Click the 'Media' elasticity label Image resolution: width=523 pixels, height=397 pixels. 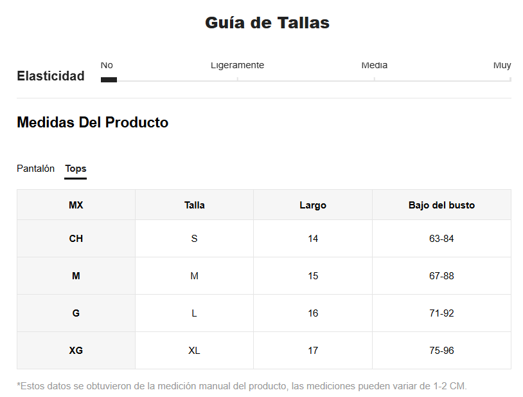[x=374, y=66]
